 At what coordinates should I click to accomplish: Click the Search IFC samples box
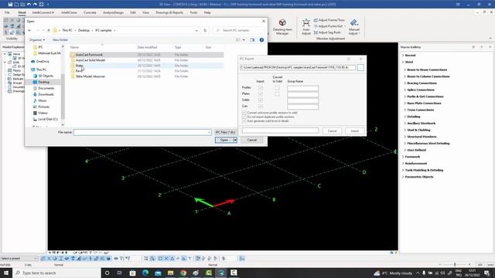click(238, 30)
